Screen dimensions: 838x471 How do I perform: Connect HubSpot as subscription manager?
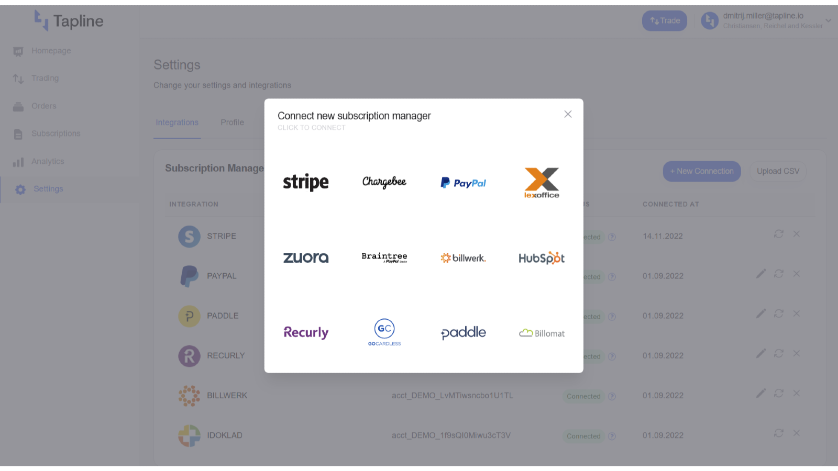coord(542,258)
